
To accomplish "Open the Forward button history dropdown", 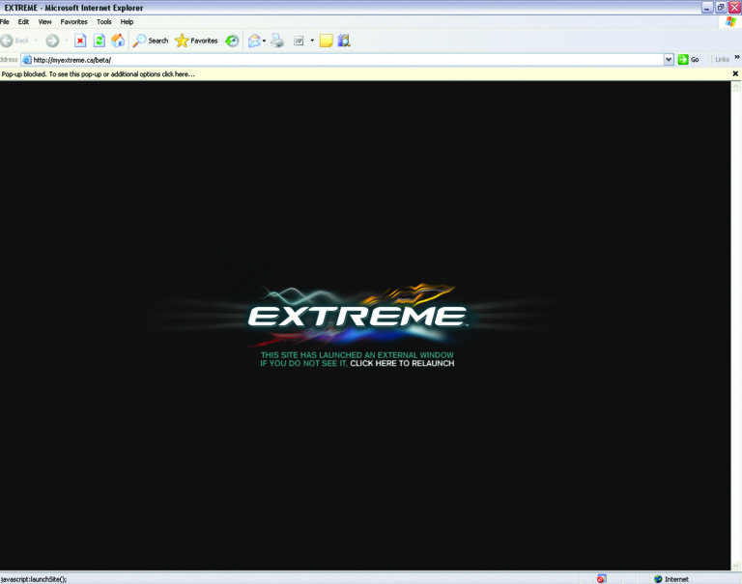I will (x=66, y=41).
